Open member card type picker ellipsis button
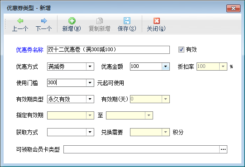This screenshot has height=167, width=245. pos(223,149)
